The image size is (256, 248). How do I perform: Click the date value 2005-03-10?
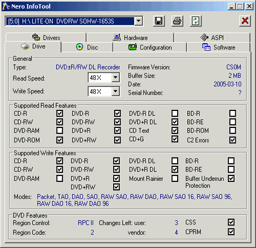click(227, 84)
